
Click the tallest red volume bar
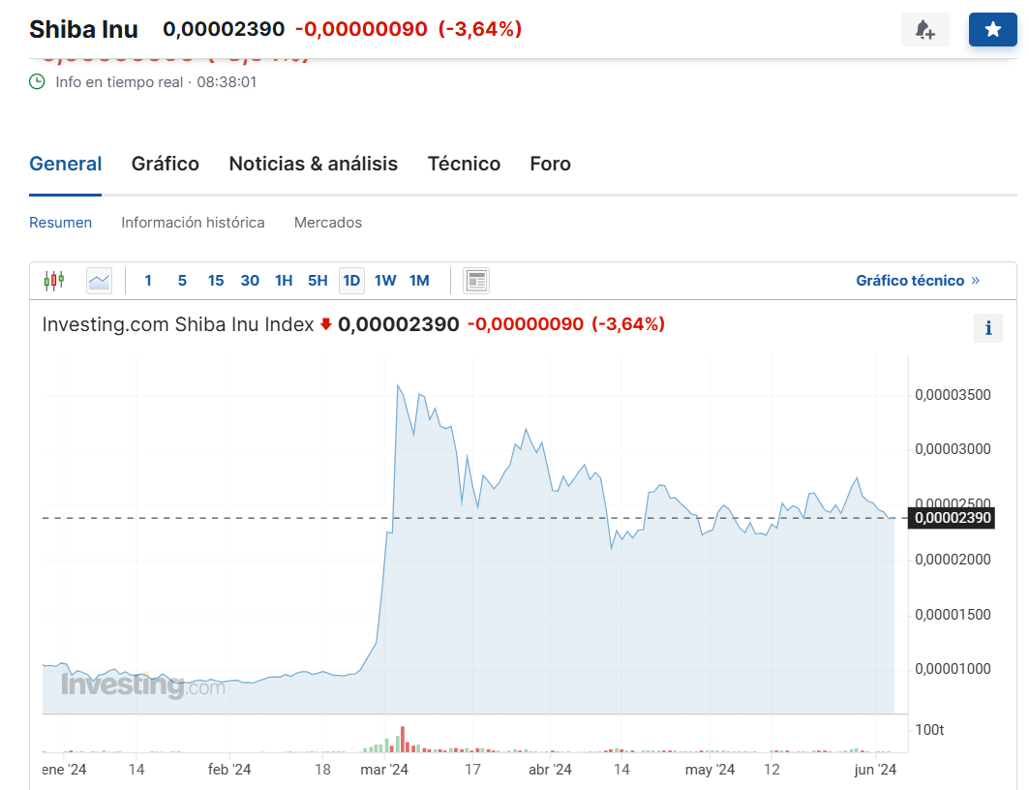[403, 739]
